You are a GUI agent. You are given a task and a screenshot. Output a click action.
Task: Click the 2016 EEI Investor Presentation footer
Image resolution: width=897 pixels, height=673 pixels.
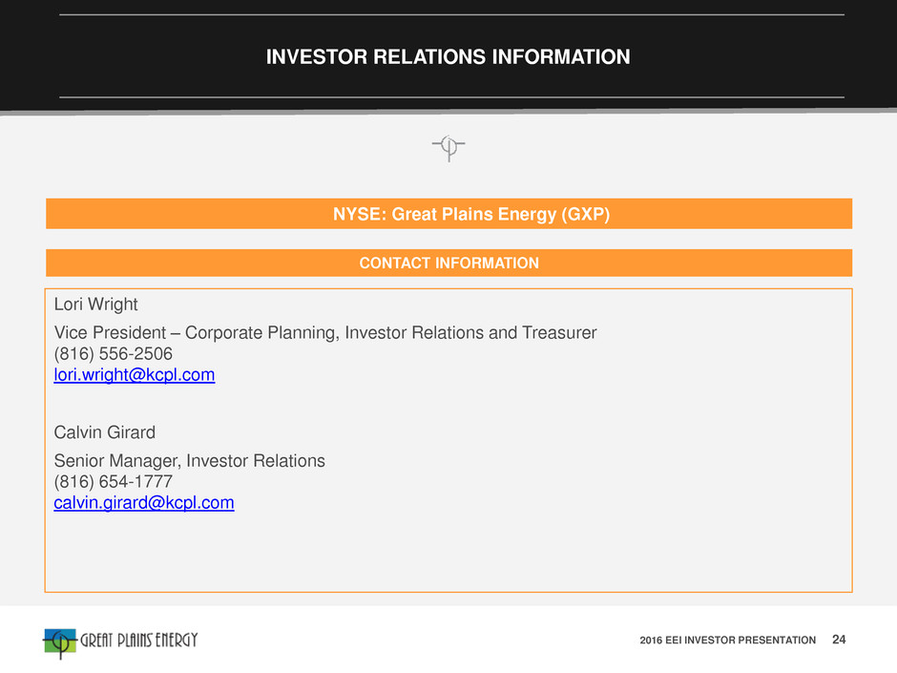click(x=728, y=640)
